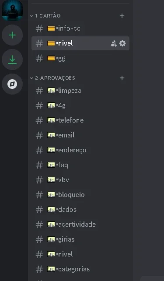This screenshot has height=281, width=164.
Task: Open the faq channel
Action: pos(80,165)
